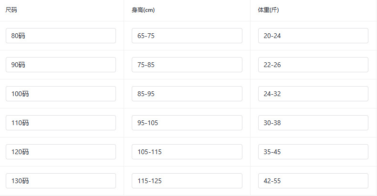
Task: Select the 130码 size field
Action: (61, 181)
